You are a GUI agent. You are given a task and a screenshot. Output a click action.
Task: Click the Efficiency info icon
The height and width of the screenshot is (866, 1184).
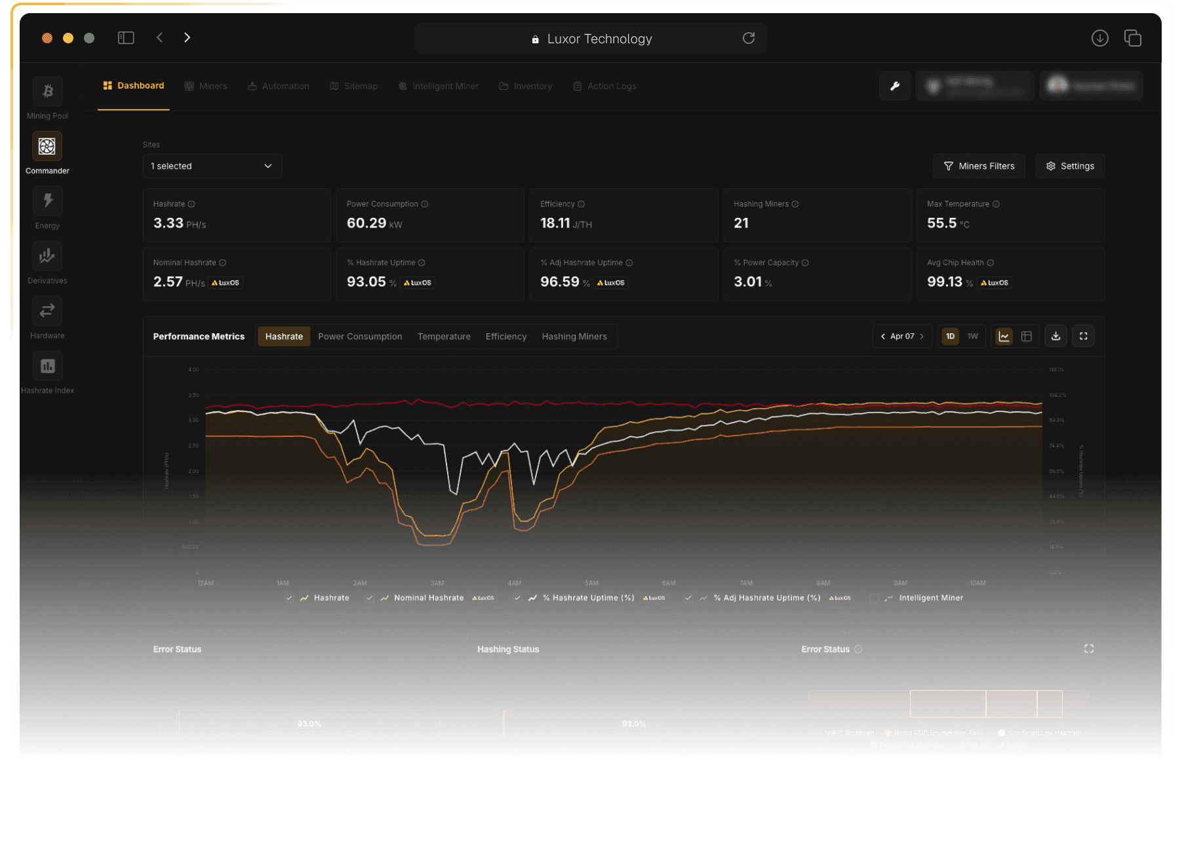pyautogui.click(x=582, y=204)
